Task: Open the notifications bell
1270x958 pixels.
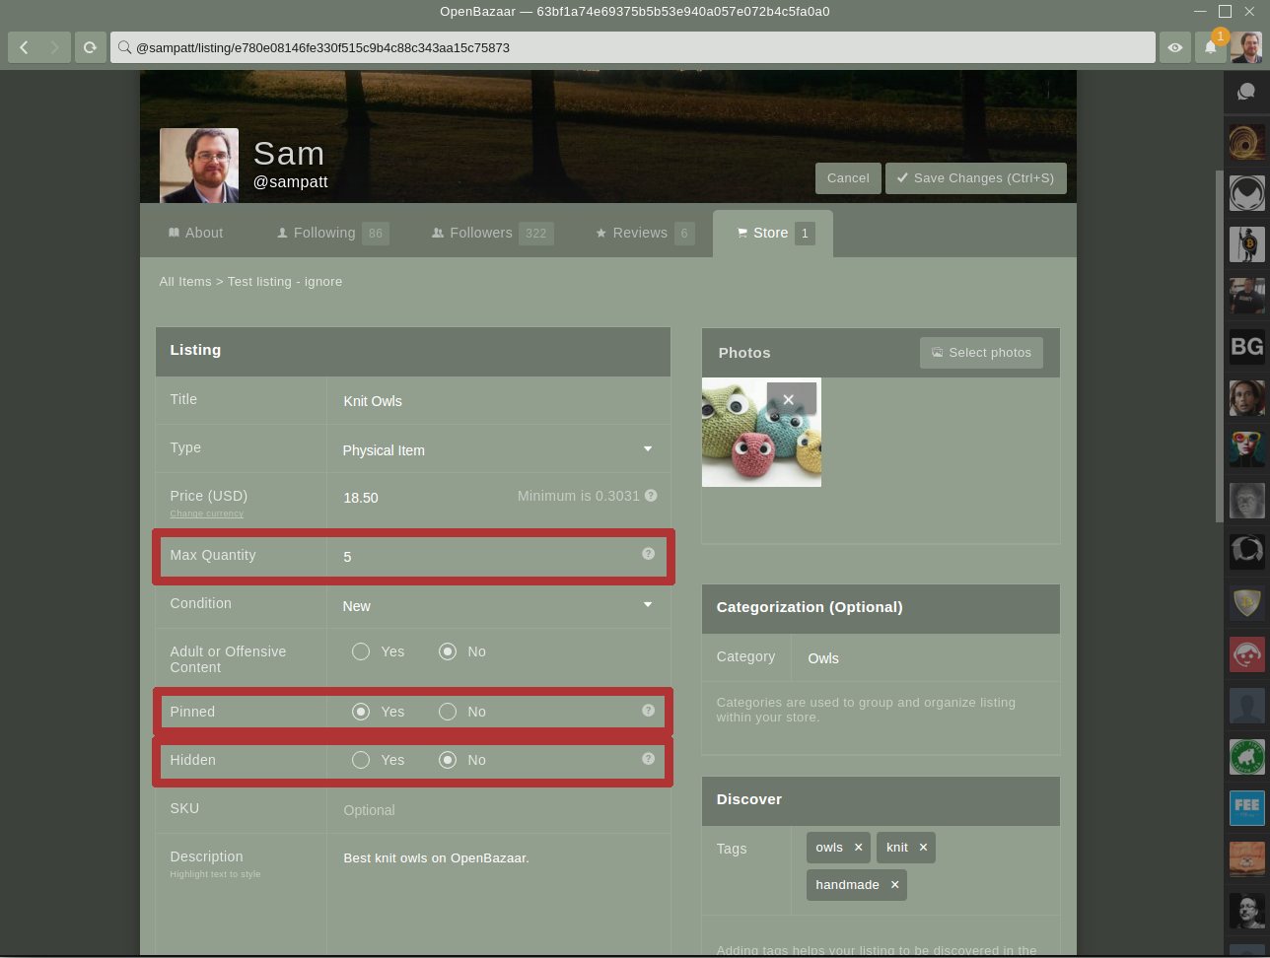Action: coord(1211,47)
